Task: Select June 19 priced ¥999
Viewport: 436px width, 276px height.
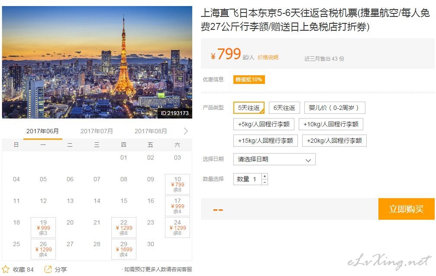Action: tap(43, 228)
